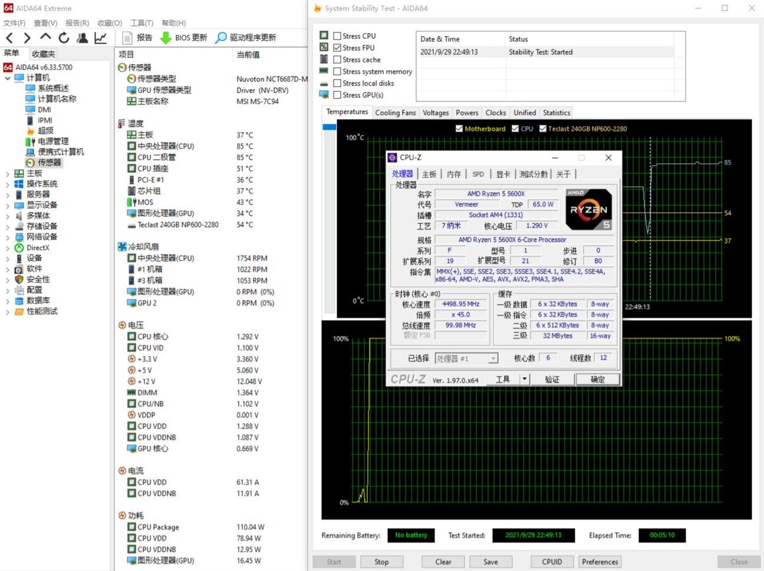Click the 网络设备 network icon in tree
Viewport: 764px width, 571px height.
pos(19,237)
